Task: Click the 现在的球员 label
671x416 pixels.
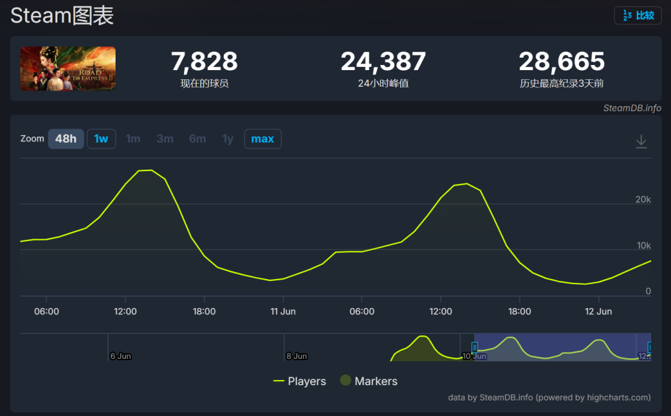Action: coord(204,83)
